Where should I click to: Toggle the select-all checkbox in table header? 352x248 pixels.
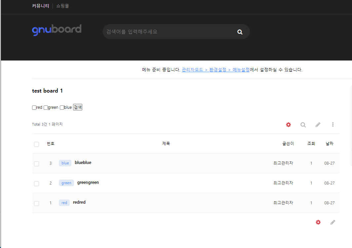[36, 144]
